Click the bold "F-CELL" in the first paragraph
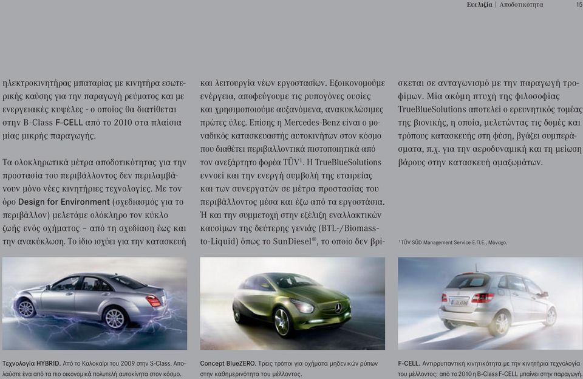 click(69, 123)
